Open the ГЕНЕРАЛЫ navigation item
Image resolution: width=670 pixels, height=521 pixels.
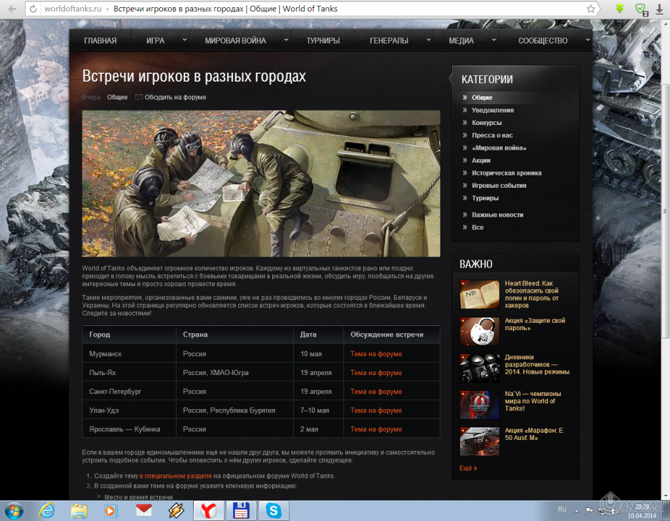(389, 41)
